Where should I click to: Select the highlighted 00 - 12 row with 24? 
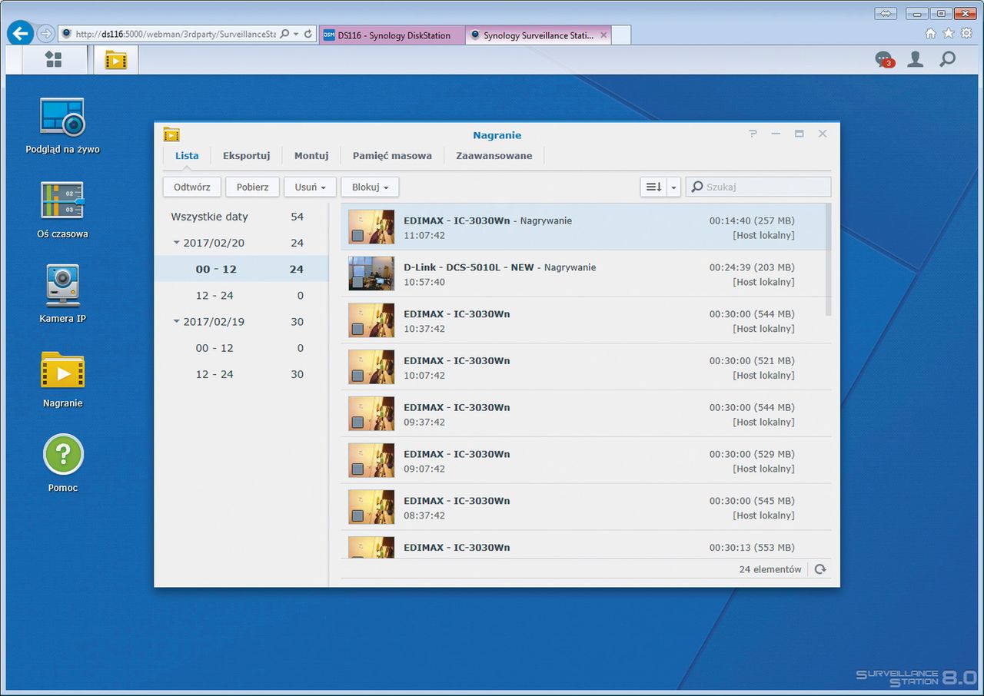coord(241,269)
